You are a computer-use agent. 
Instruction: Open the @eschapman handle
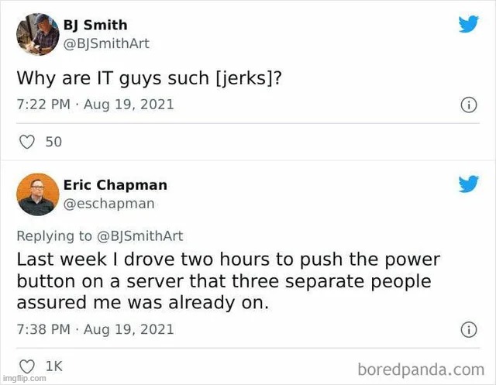point(108,204)
